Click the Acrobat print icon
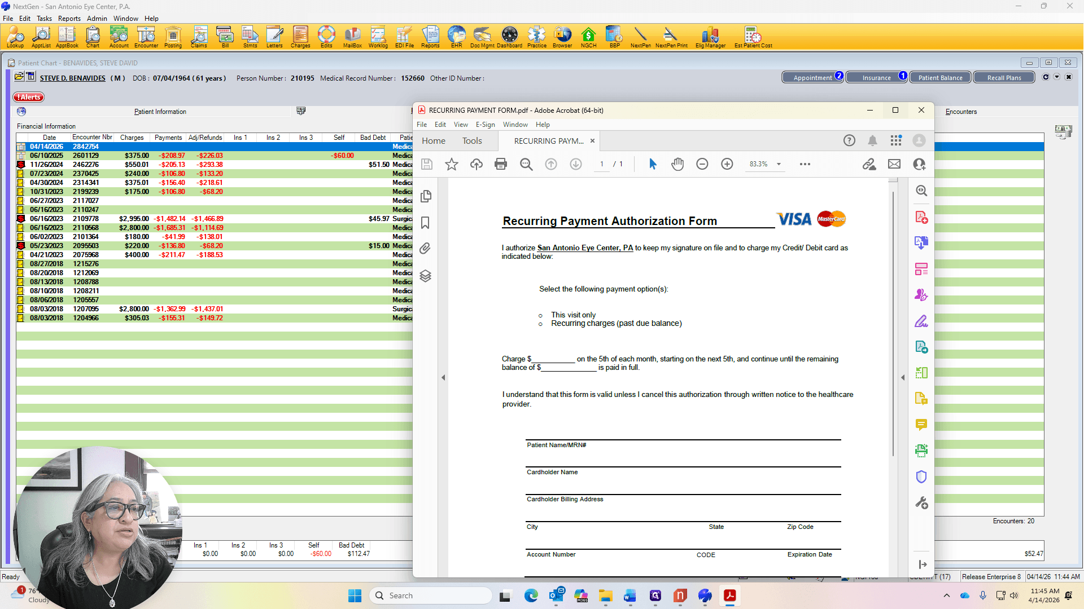The height and width of the screenshot is (609, 1084). 501,164
